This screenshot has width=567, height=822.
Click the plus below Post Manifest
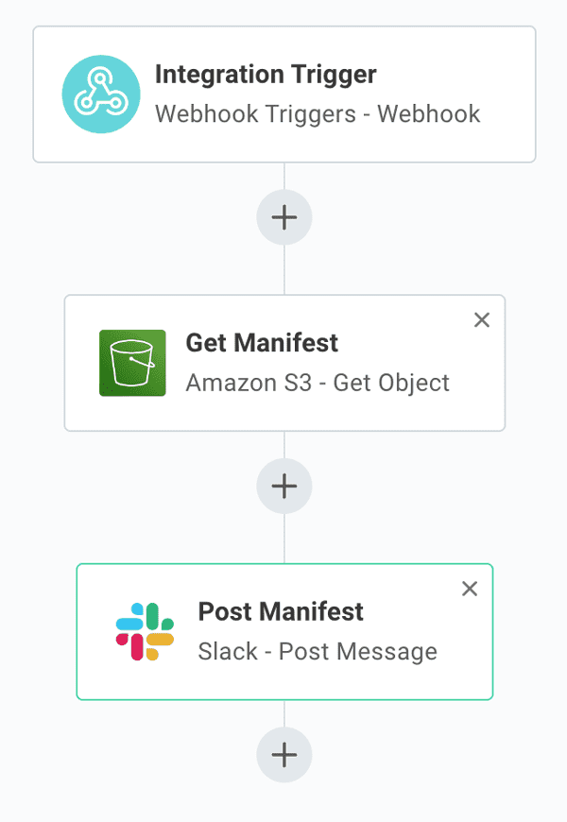click(283, 754)
